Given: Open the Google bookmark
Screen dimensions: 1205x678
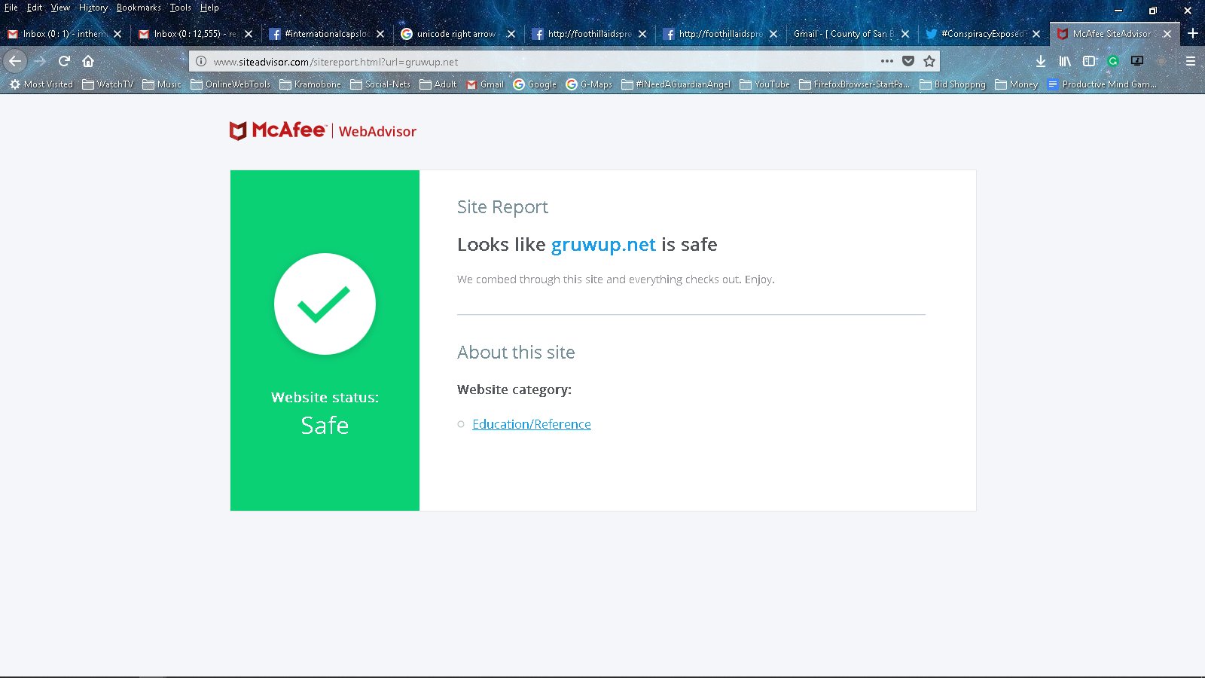Looking at the screenshot, I should 535,84.
